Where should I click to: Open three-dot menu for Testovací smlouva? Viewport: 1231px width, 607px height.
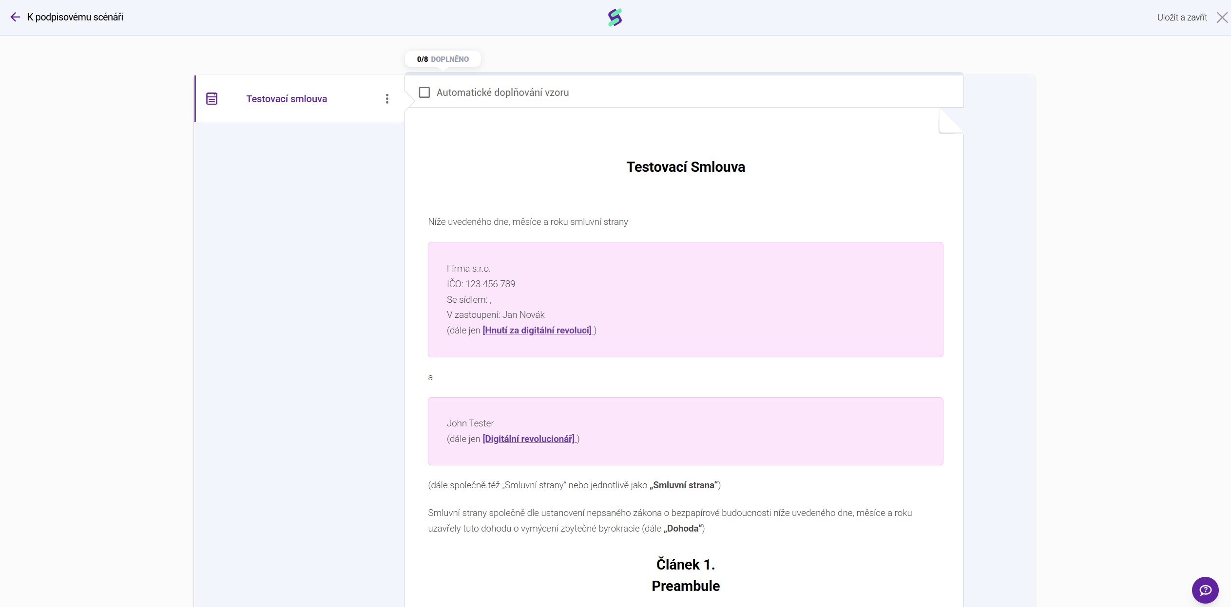387,99
